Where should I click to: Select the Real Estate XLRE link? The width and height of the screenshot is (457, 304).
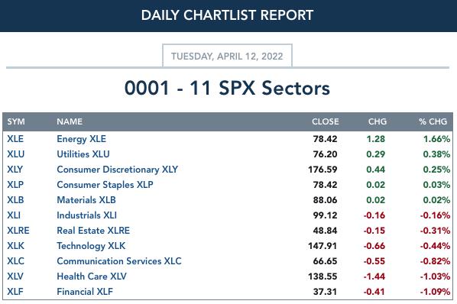pos(93,231)
